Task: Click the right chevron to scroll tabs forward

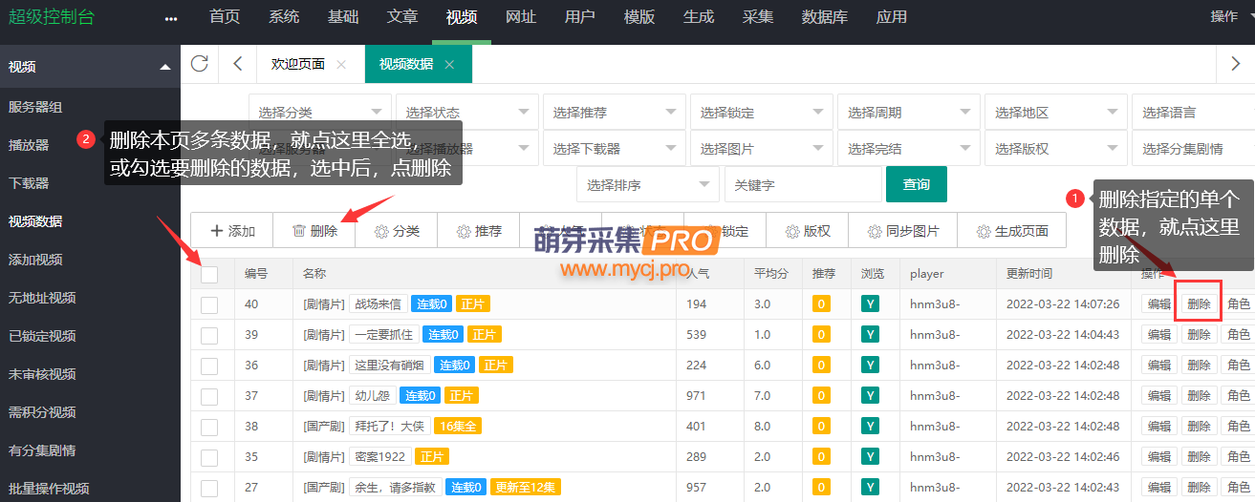Action: (1235, 64)
